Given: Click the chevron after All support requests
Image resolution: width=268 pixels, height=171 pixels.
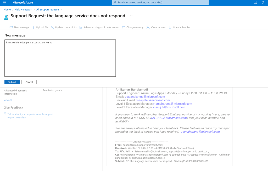Looking at the screenshot, I should tap(62, 10).
